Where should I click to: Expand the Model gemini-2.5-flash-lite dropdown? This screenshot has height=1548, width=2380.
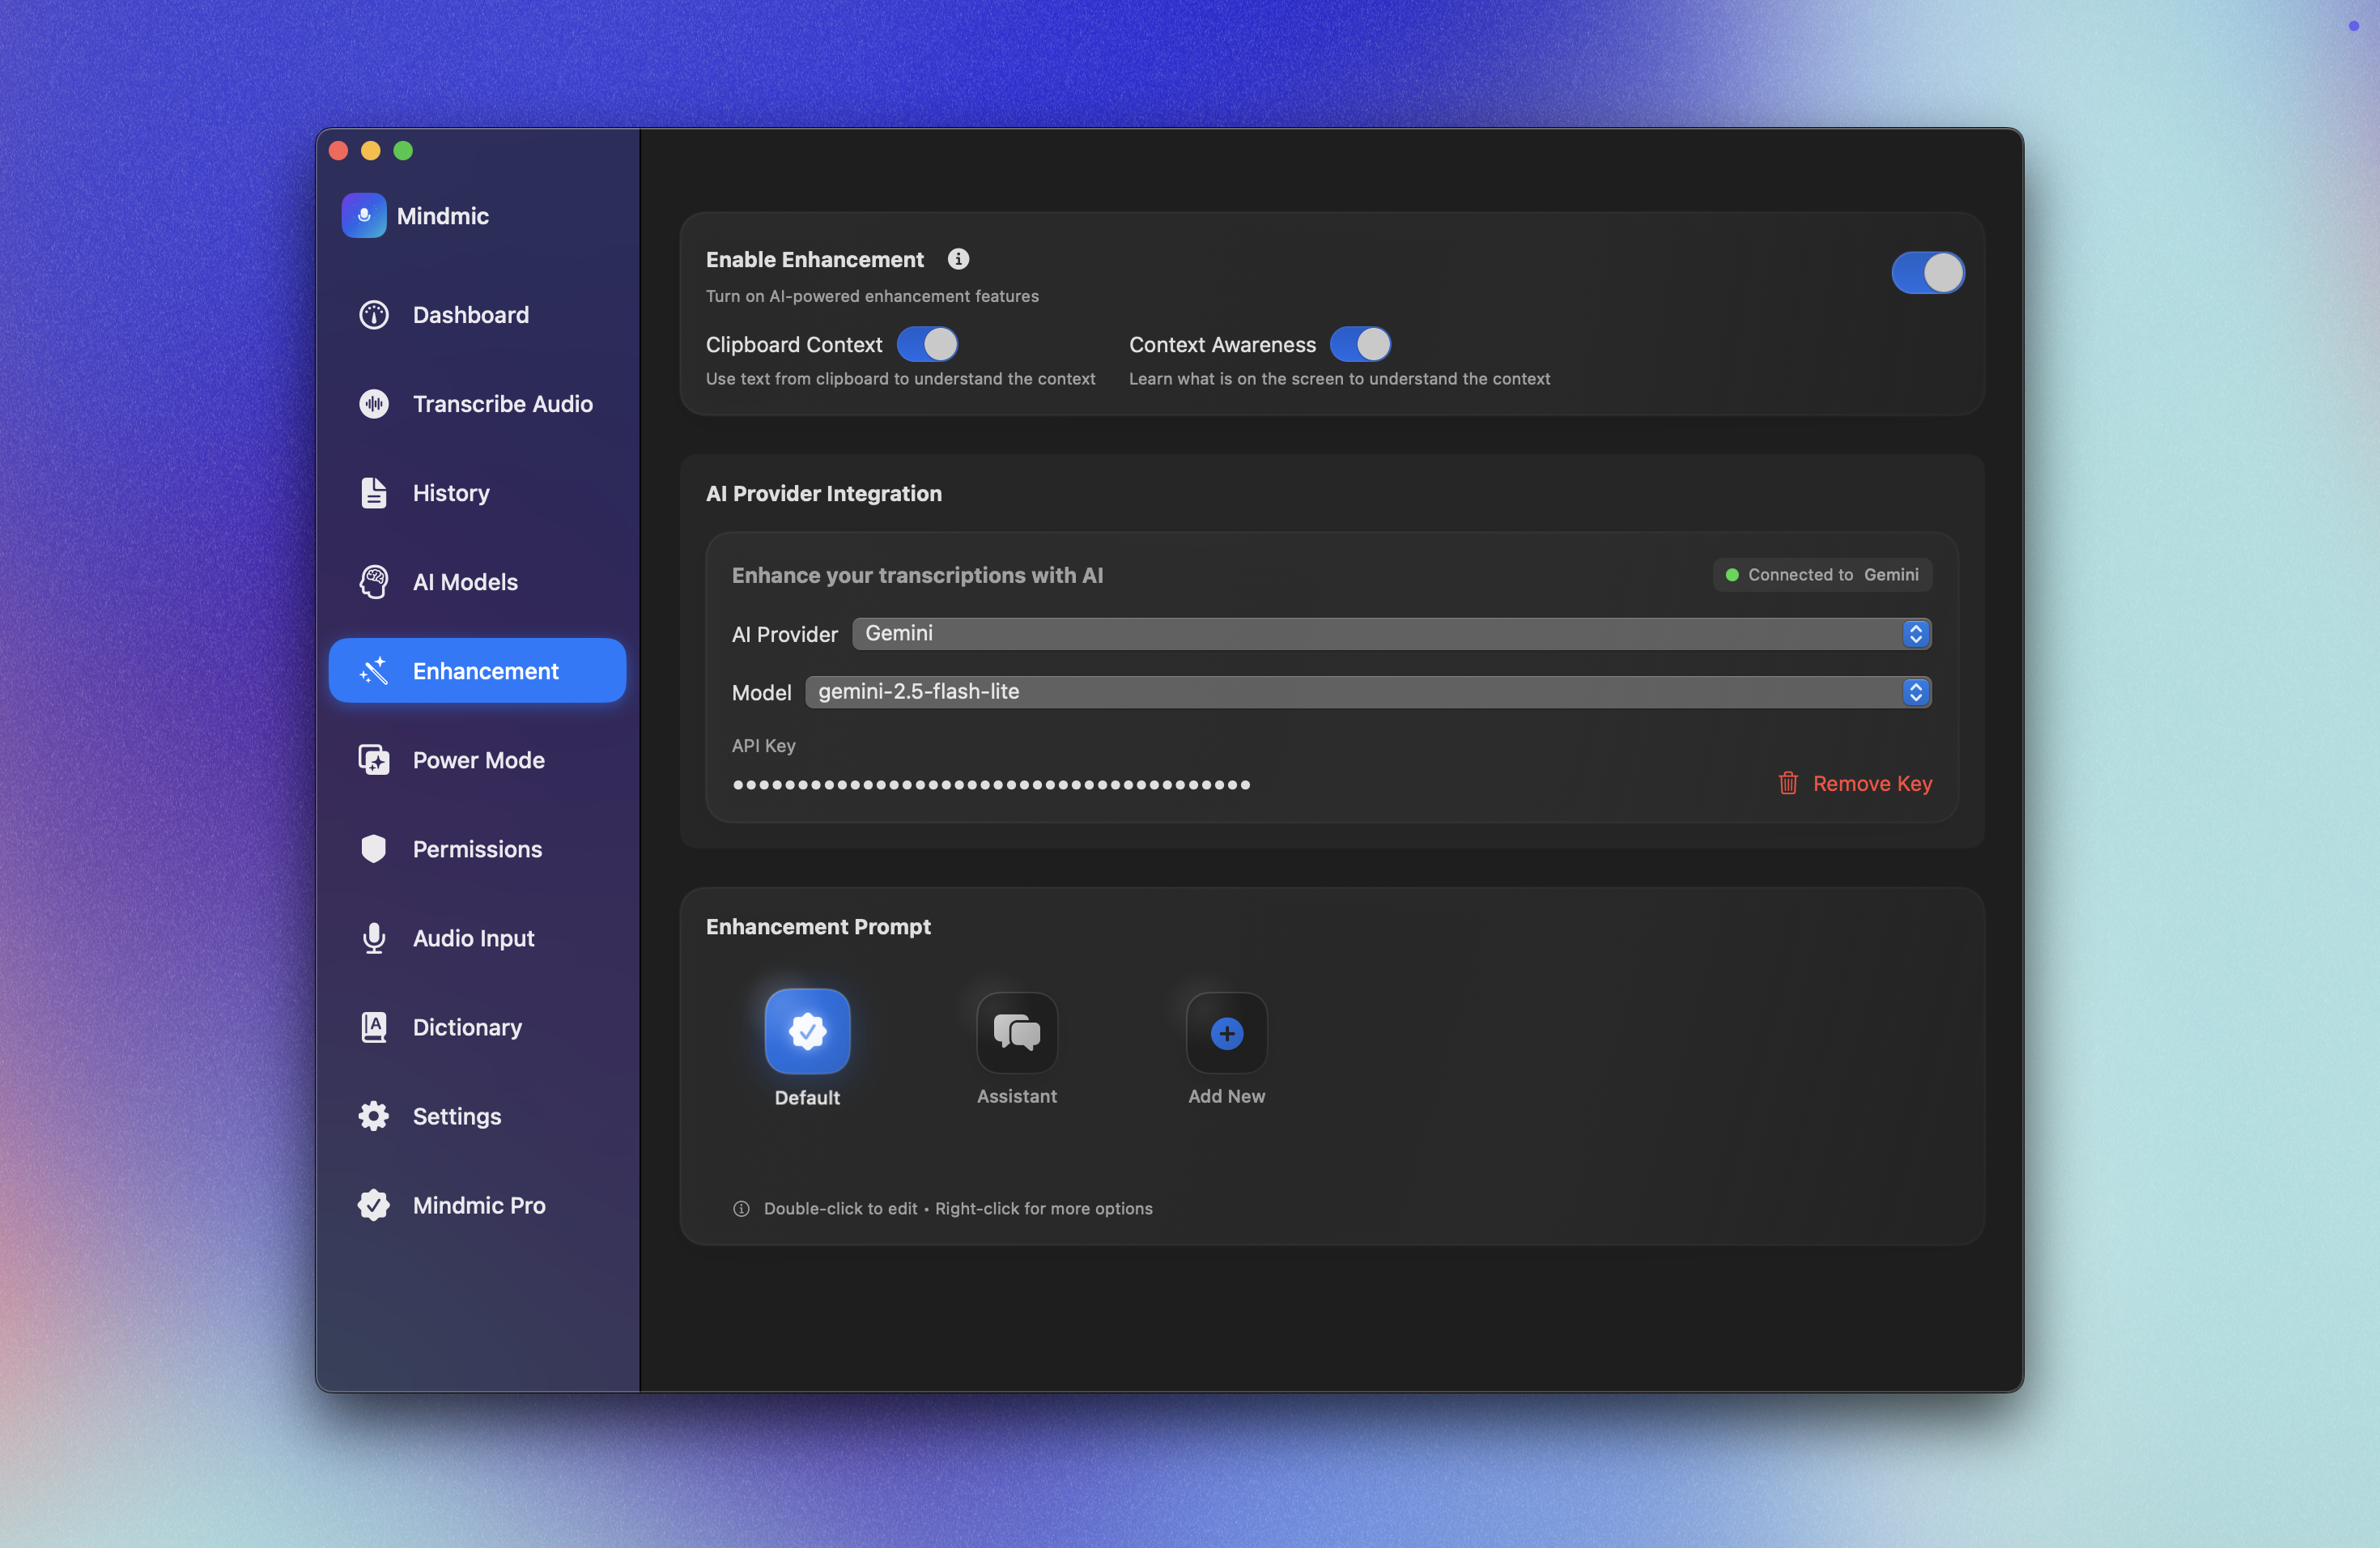(1367, 692)
